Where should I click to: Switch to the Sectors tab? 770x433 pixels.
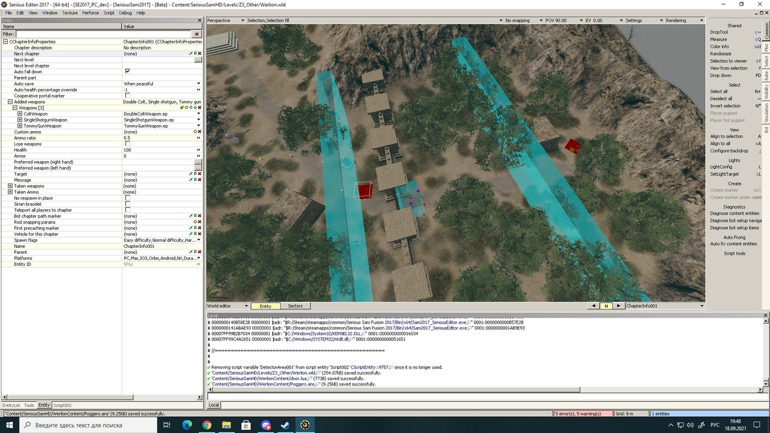295,306
